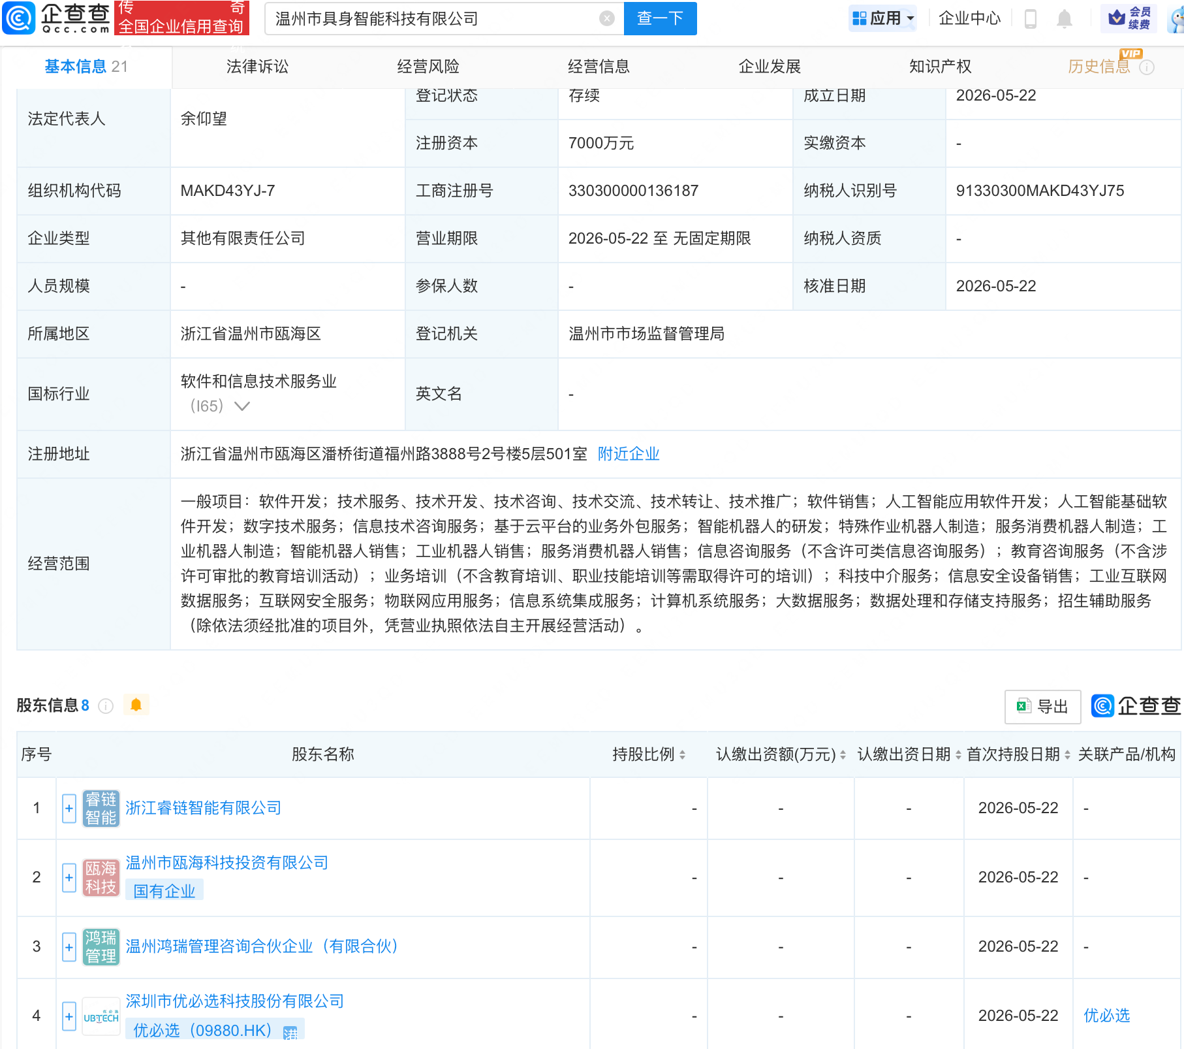Click the industry value 软件和信息技术服务业

tap(258, 381)
